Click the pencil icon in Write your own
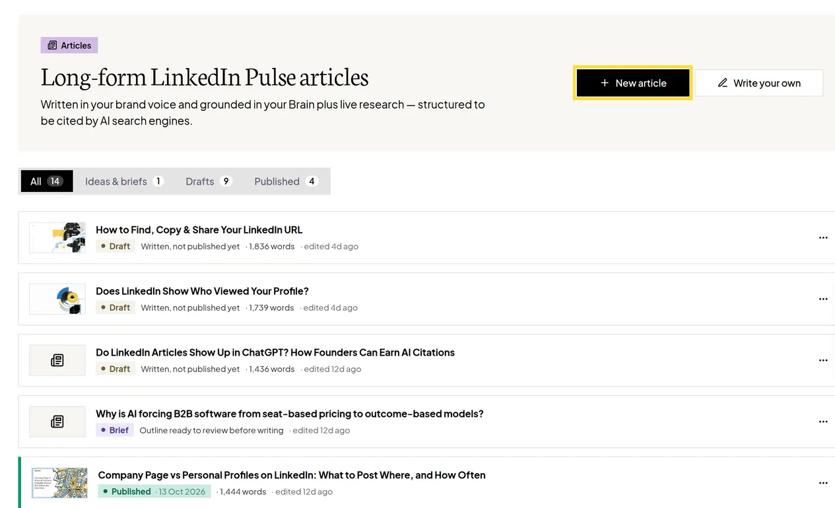The height and width of the screenshot is (508, 835). click(723, 83)
